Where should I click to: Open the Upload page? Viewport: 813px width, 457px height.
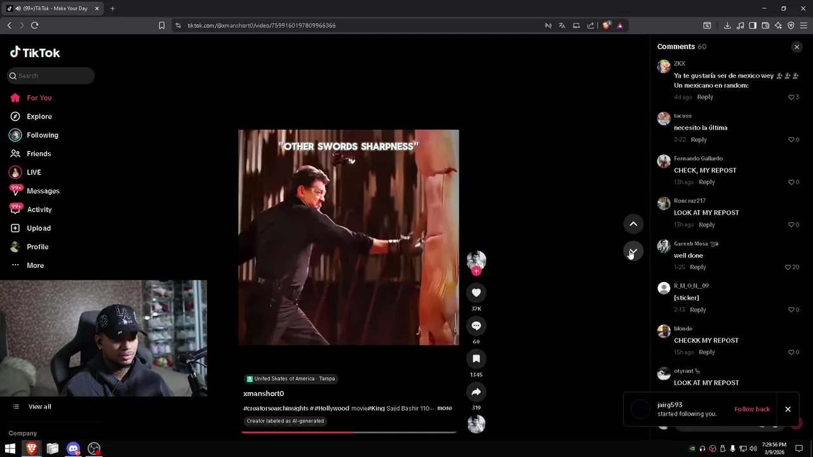click(38, 228)
